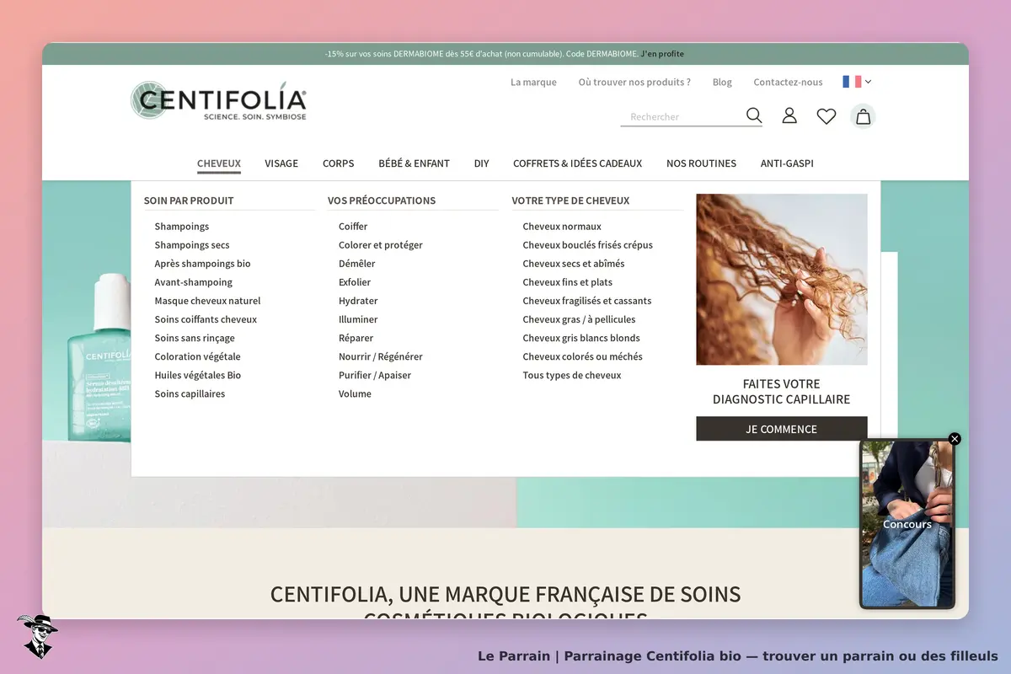This screenshot has height=674, width=1011.
Task: Click J'en profite promo link
Action: click(662, 54)
